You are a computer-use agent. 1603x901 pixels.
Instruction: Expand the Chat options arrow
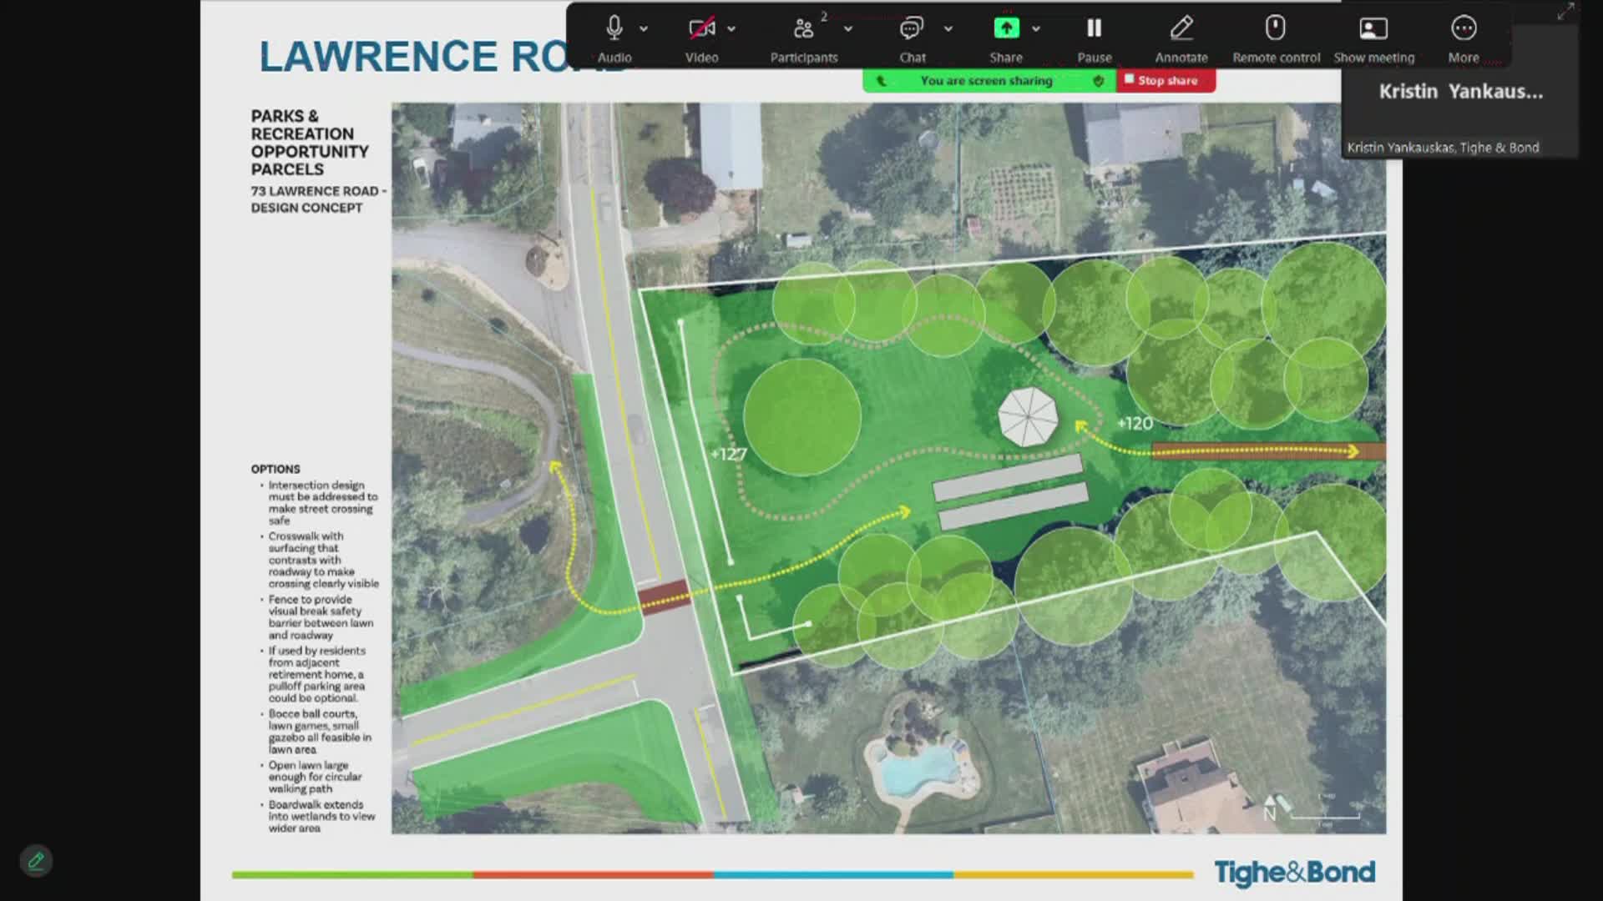(948, 28)
